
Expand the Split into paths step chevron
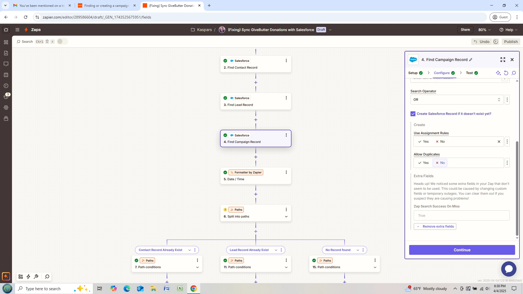pos(286,217)
